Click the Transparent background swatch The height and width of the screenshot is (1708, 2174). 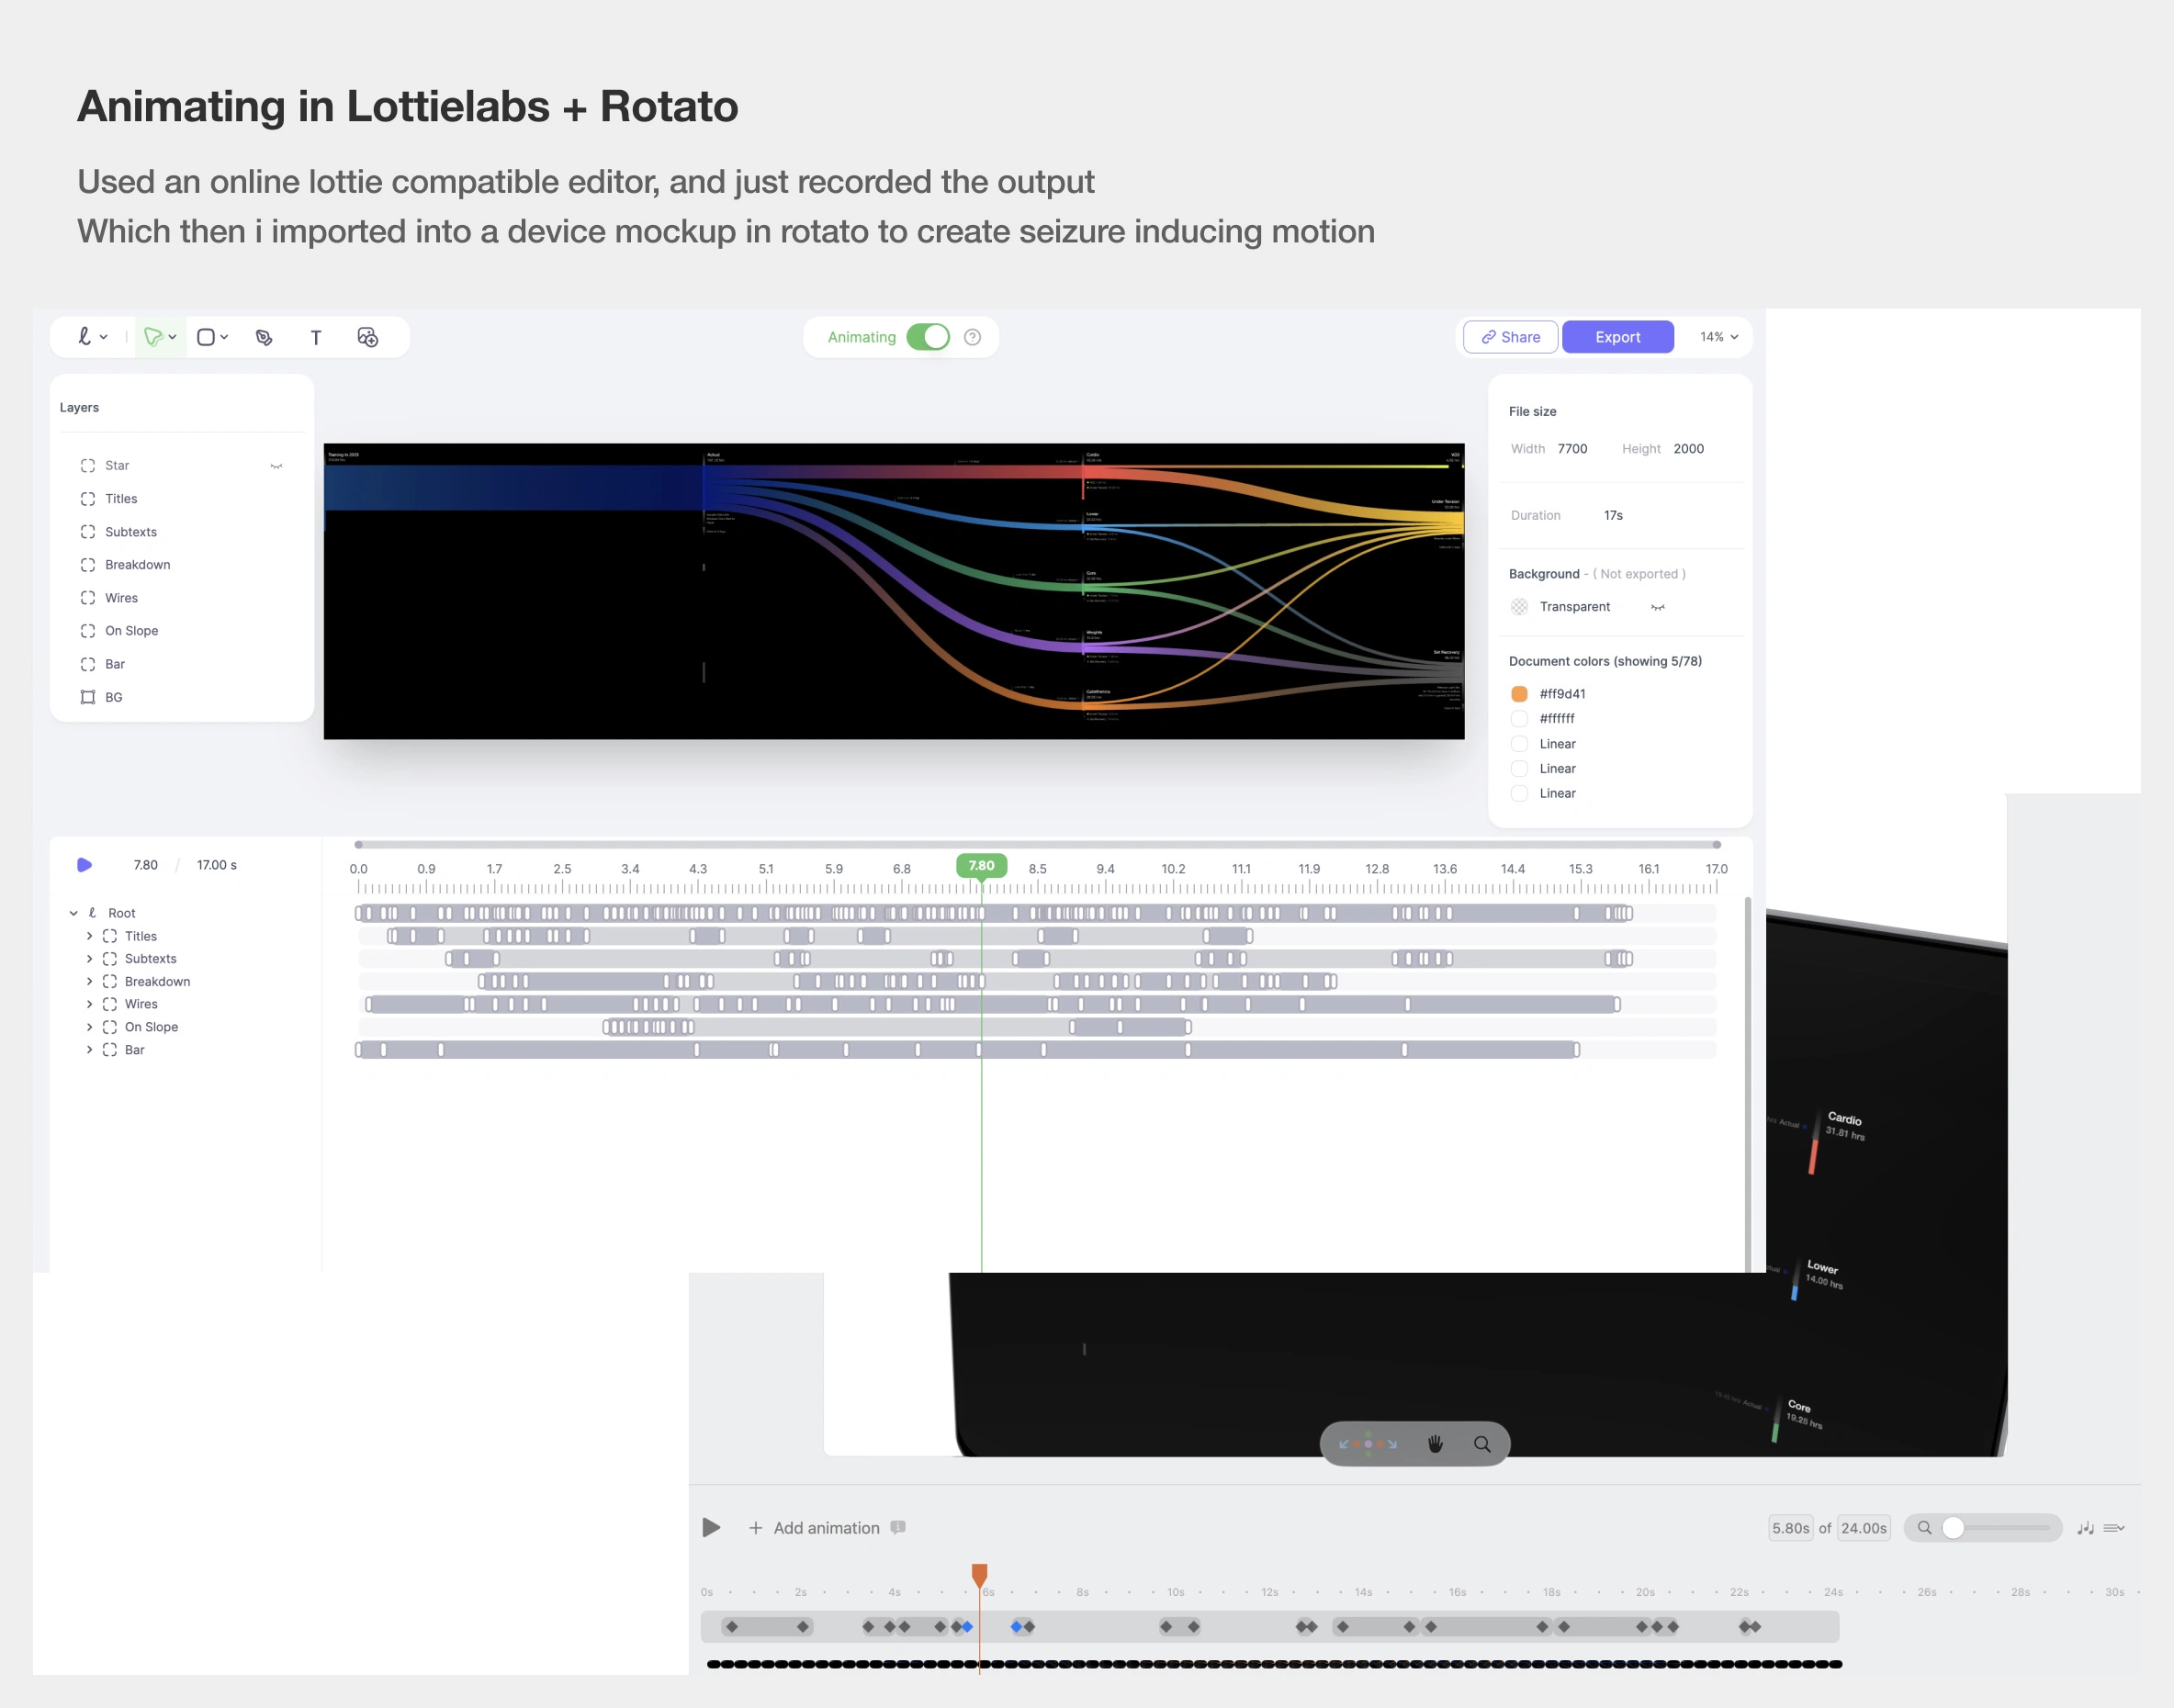coord(1519,607)
